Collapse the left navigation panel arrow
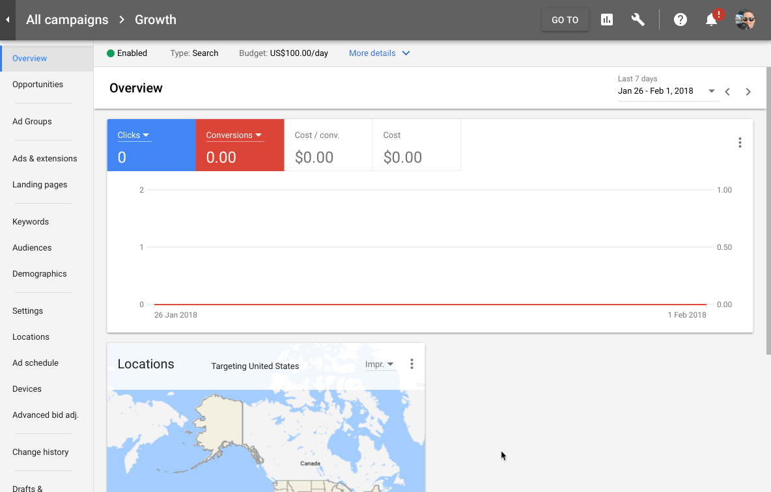 (x=7, y=20)
